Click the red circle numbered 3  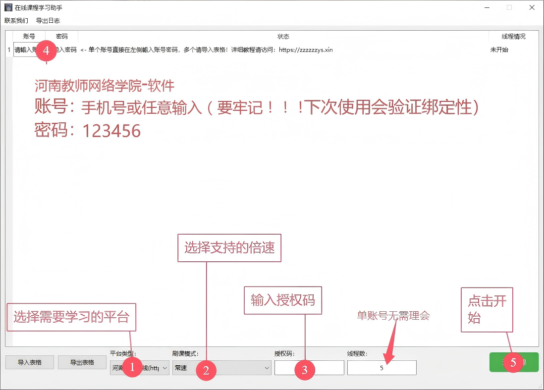coord(304,369)
